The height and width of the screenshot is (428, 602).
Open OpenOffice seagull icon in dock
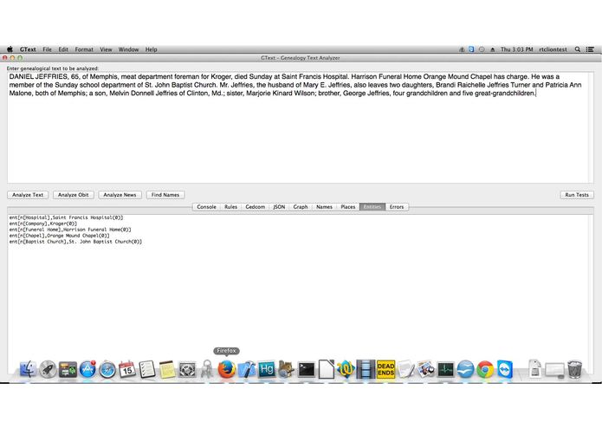[x=466, y=369]
